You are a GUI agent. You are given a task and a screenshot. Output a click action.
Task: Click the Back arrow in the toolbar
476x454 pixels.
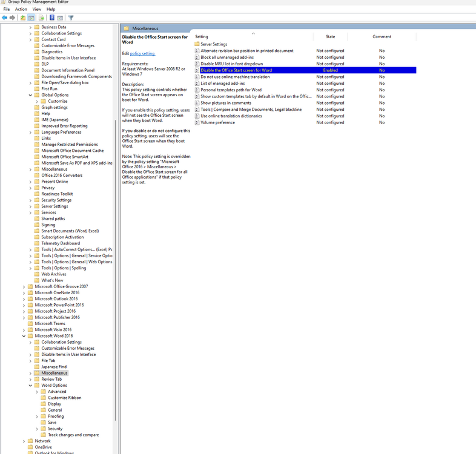(x=4, y=18)
